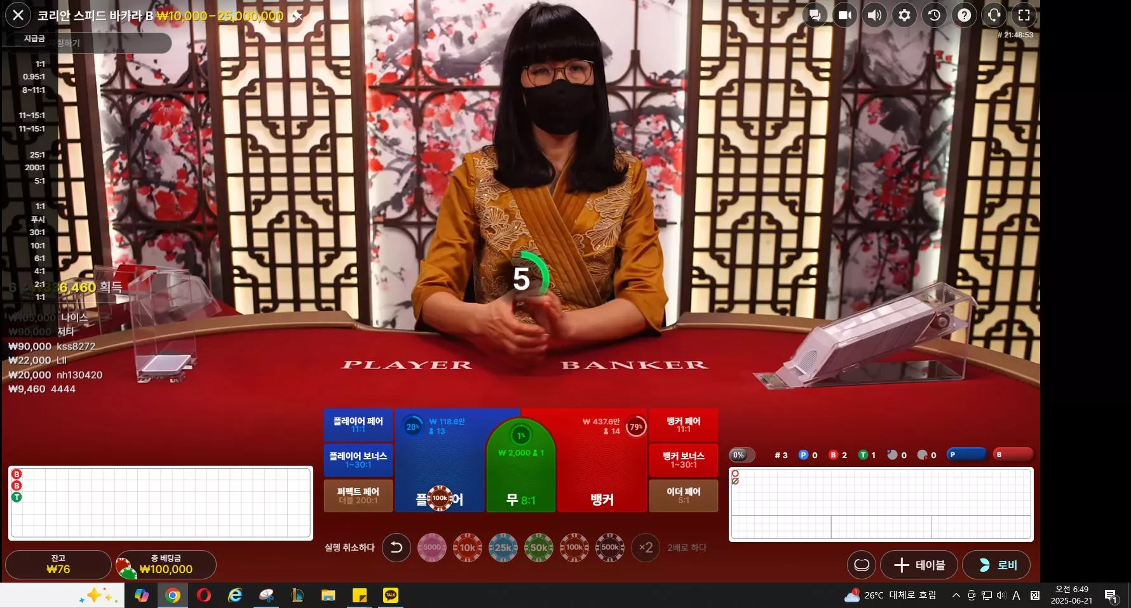Screen dimensions: 1131x608
Task: Open Sticky Notes from taskbar
Action: click(x=360, y=595)
